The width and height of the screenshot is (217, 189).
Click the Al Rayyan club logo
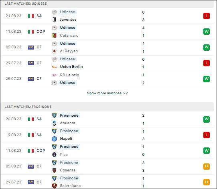coord(54,51)
